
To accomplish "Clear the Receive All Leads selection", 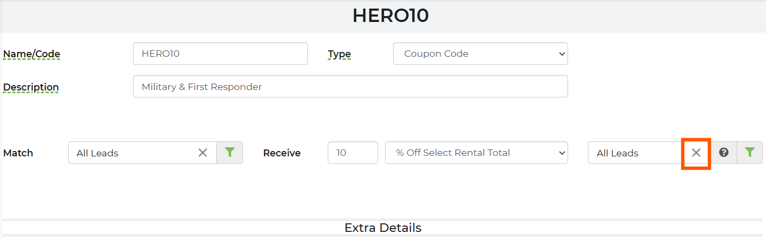I will pos(696,153).
